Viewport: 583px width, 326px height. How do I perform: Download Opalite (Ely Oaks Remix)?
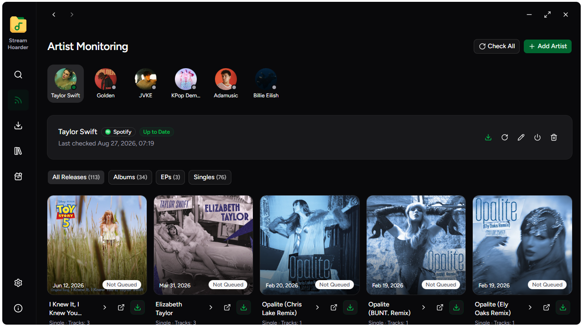pyautogui.click(x=563, y=308)
